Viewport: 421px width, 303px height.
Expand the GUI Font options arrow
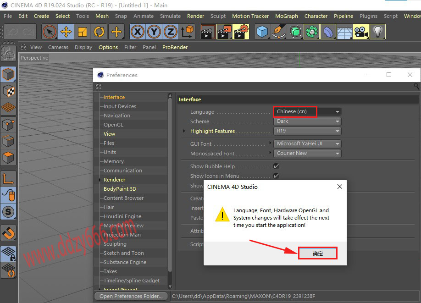[x=270, y=143]
